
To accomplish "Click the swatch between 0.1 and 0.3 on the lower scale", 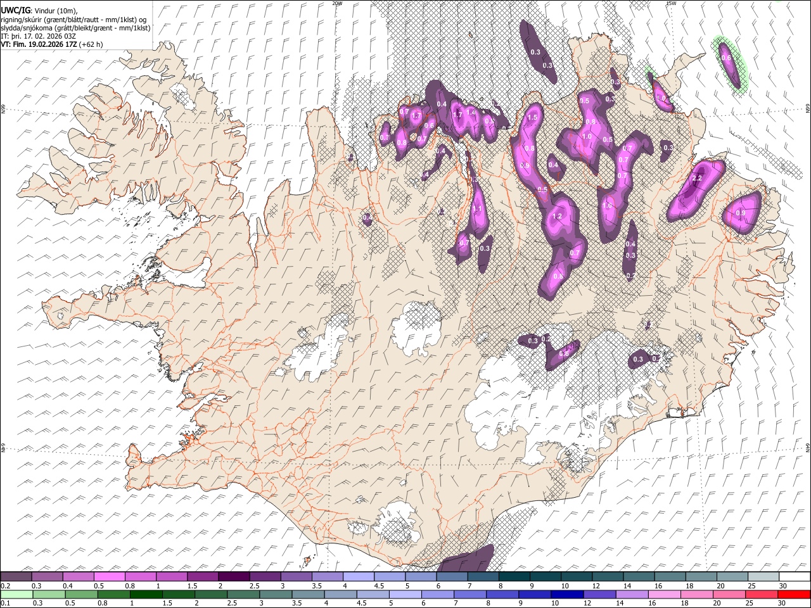I will tap(16, 594).
